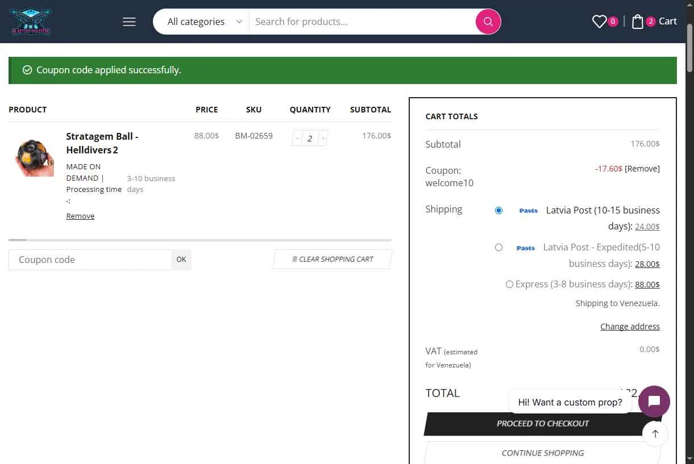Decrease Stratagem Ball quantity with minus
Image resolution: width=694 pixels, height=464 pixels.
pos(297,139)
